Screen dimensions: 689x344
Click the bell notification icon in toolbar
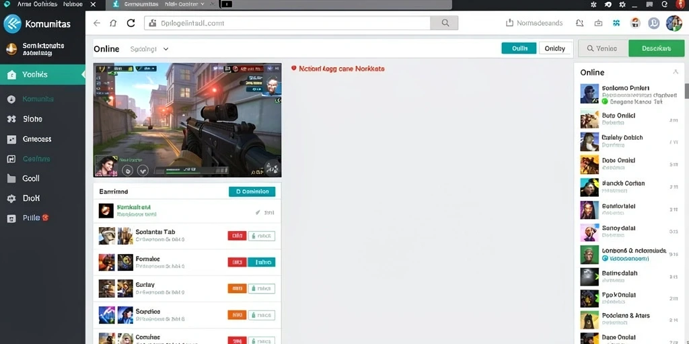tap(579, 23)
